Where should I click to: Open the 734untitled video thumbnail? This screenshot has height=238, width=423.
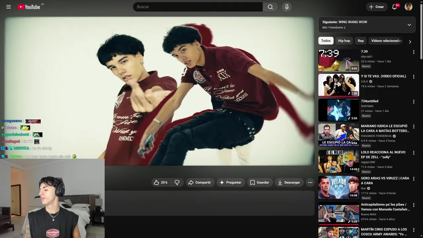pyautogui.click(x=338, y=110)
